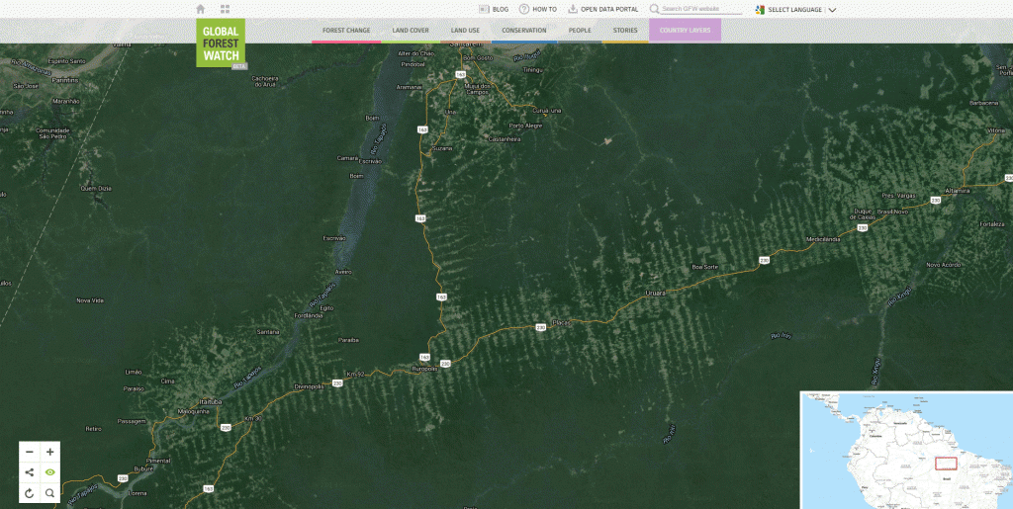This screenshot has height=509, width=1013.
Task: Click the How To question mark icon
Action: tap(524, 9)
